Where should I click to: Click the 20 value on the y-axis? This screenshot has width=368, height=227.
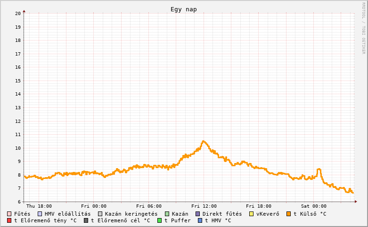point(18,13)
